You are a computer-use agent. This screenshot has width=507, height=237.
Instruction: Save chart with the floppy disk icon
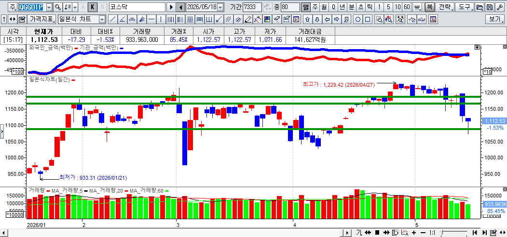[x=490, y=7]
